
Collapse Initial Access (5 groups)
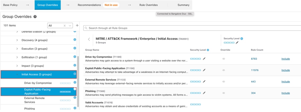point(17,74)
